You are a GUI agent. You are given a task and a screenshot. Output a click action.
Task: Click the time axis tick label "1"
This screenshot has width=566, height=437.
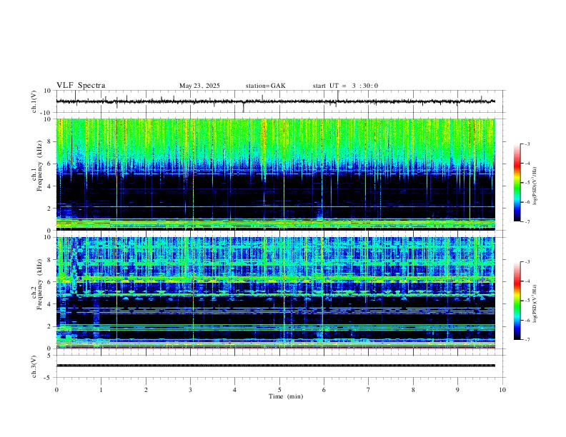[101, 390]
